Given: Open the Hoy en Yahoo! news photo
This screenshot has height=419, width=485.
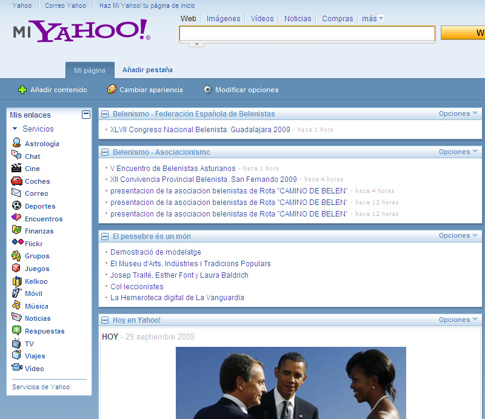Looking at the screenshot, I should pos(291,383).
